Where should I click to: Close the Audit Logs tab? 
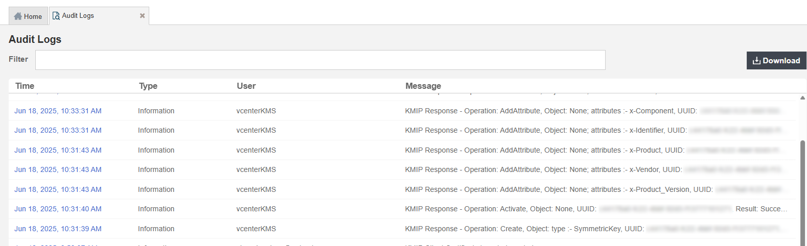click(x=143, y=16)
